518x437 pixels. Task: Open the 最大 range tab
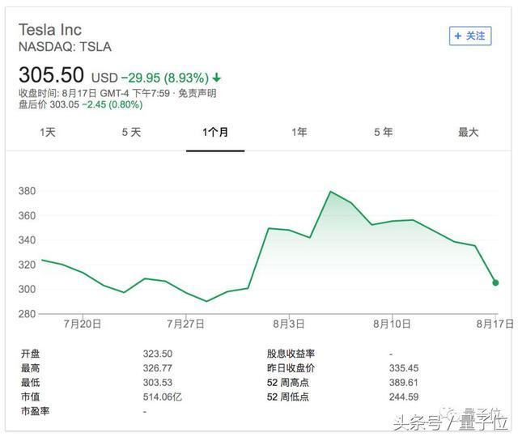pyautogui.click(x=468, y=132)
